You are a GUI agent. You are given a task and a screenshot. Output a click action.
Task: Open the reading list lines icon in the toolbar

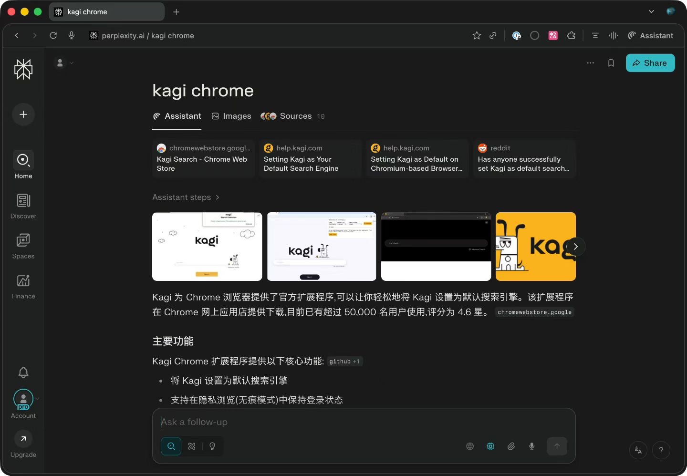pyautogui.click(x=595, y=35)
